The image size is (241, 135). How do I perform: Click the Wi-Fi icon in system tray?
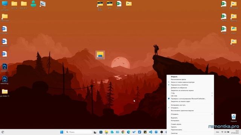(x=222, y=132)
